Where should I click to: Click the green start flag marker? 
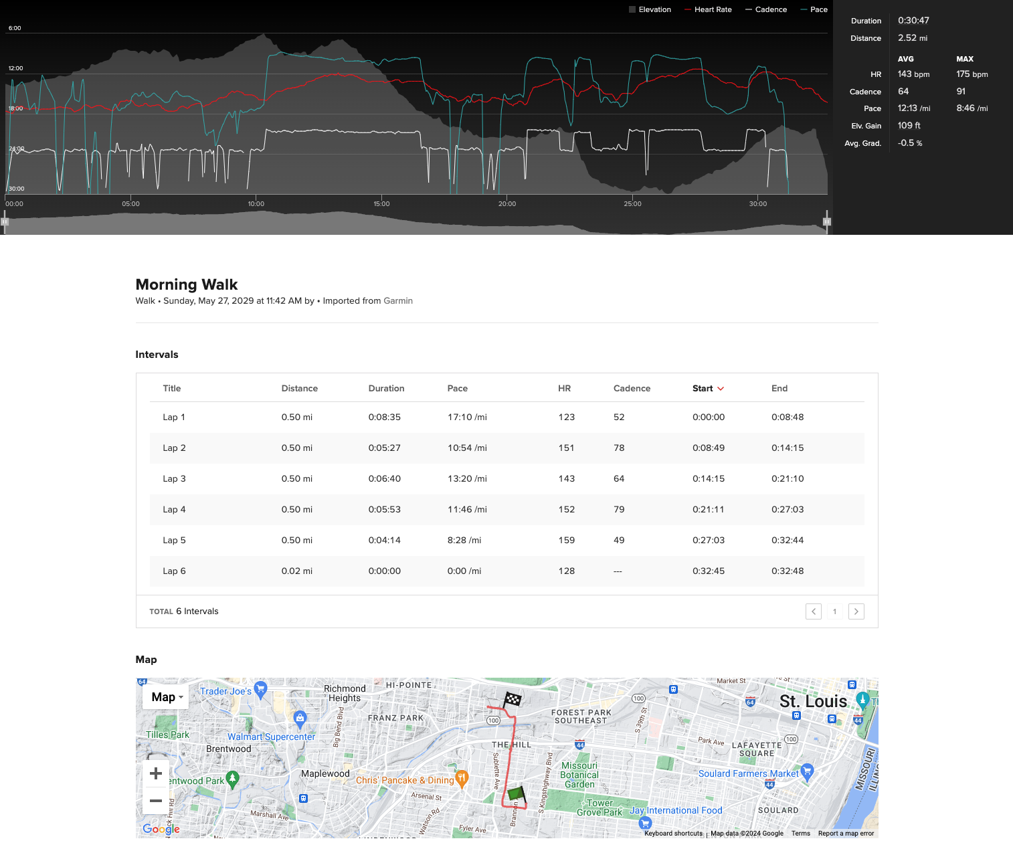click(517, 795)
